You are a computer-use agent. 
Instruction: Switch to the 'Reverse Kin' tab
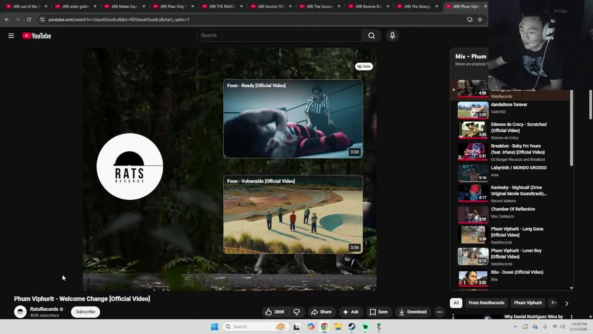click(369, 6)
